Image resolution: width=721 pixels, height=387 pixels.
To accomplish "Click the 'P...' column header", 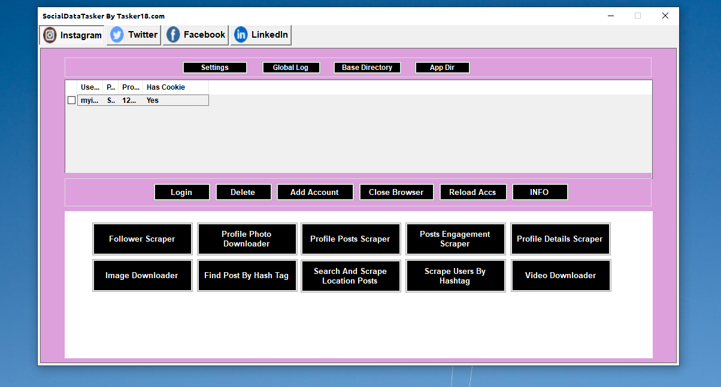I will (111, 87).
